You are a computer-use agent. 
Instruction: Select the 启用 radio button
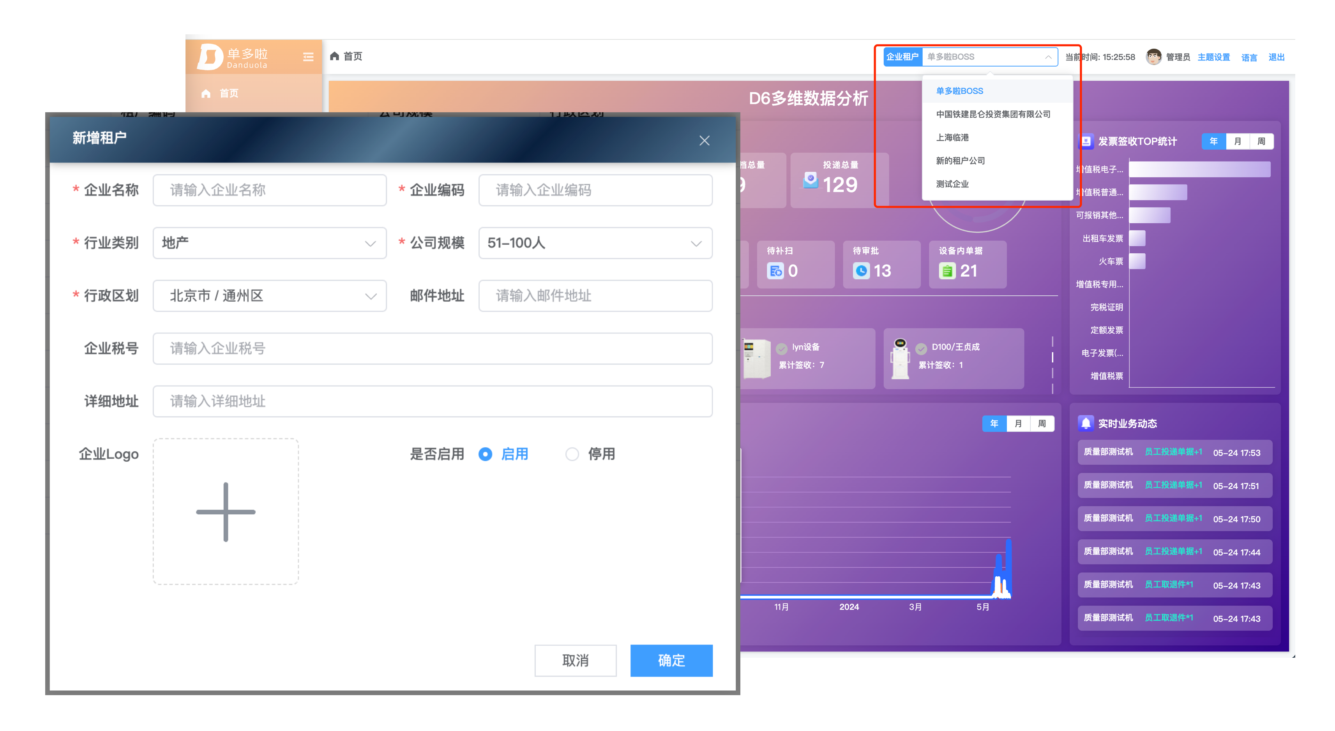[485, 454]
